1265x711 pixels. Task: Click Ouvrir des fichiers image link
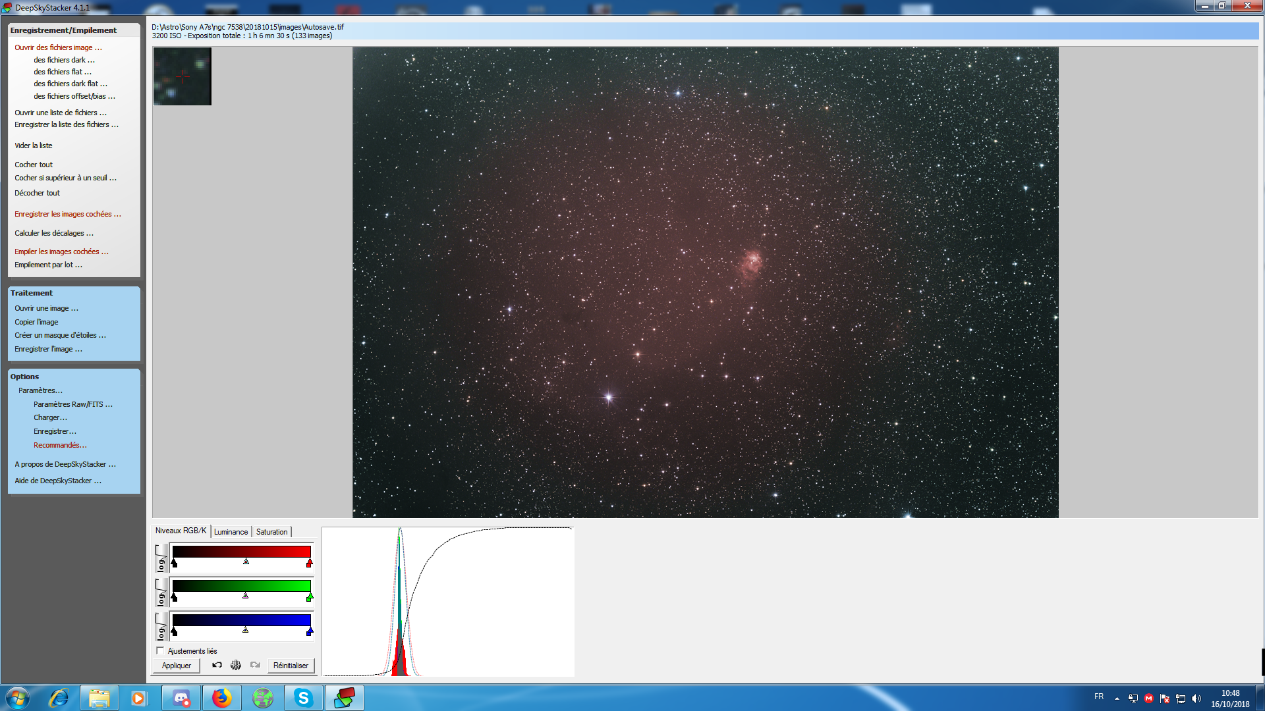point(58,47)
